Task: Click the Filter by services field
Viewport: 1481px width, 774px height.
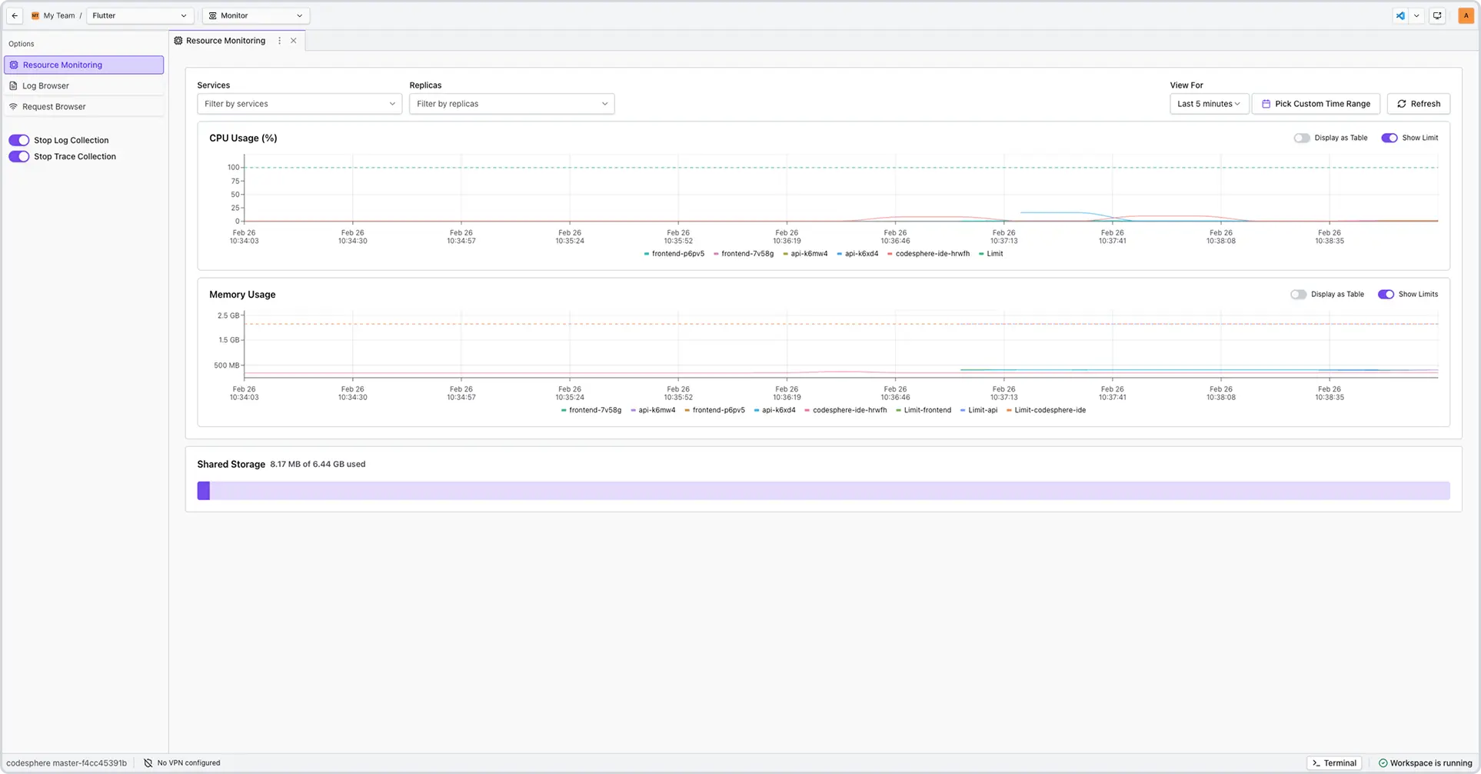Action: [x=298, y=103]
